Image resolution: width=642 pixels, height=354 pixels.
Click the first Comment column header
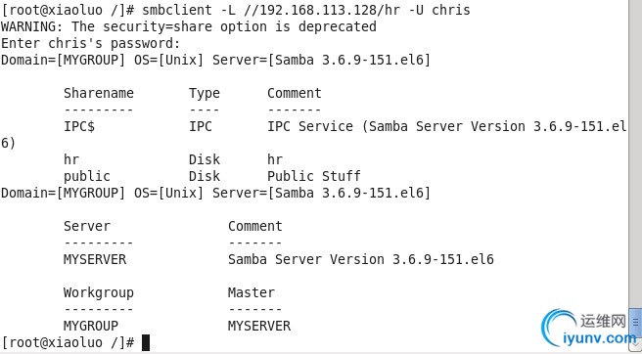[x=295, y=93]
